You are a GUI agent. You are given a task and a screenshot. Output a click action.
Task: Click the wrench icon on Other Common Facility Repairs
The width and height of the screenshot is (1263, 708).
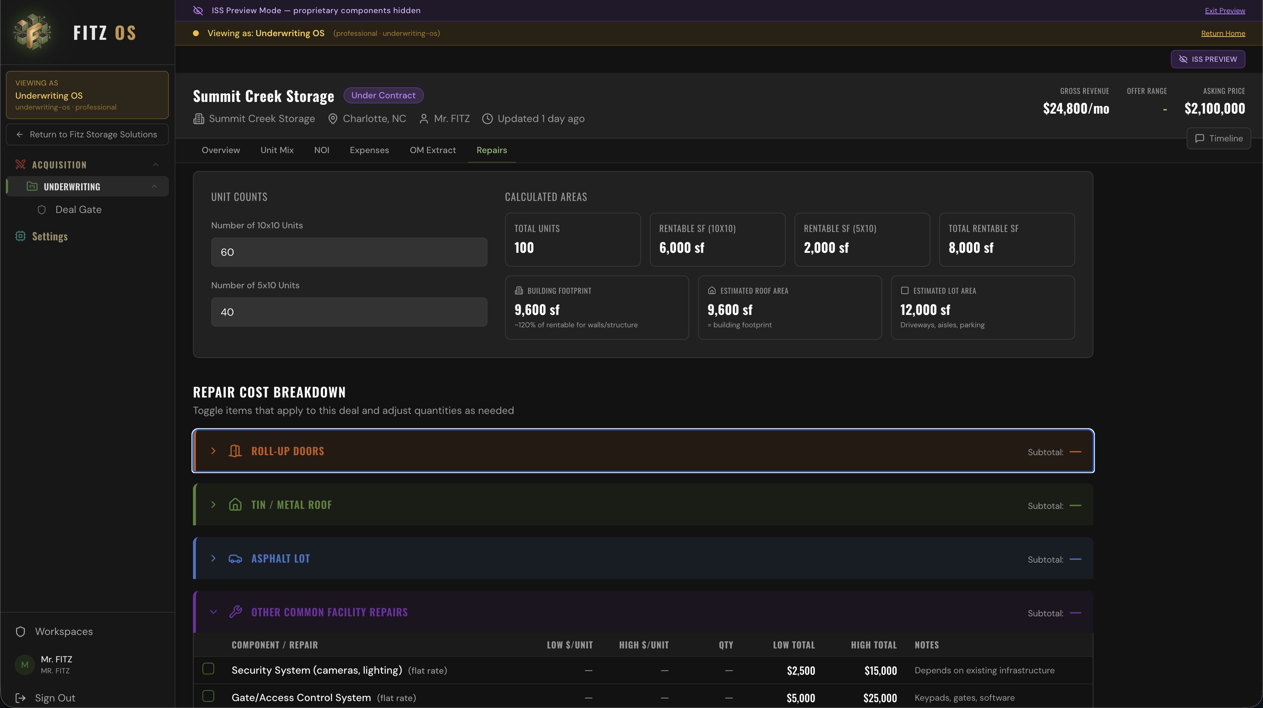[x=236, y=612]
